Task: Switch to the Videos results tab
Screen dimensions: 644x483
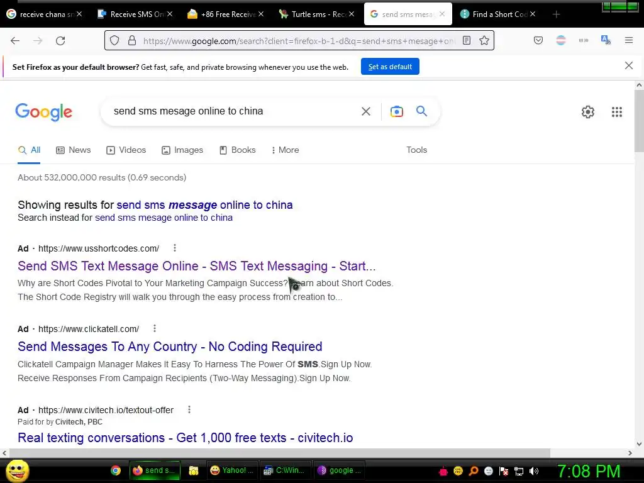Action: [x=126, y=150]
